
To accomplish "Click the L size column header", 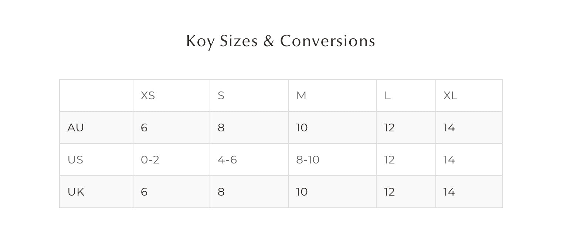I will [387, 96].
